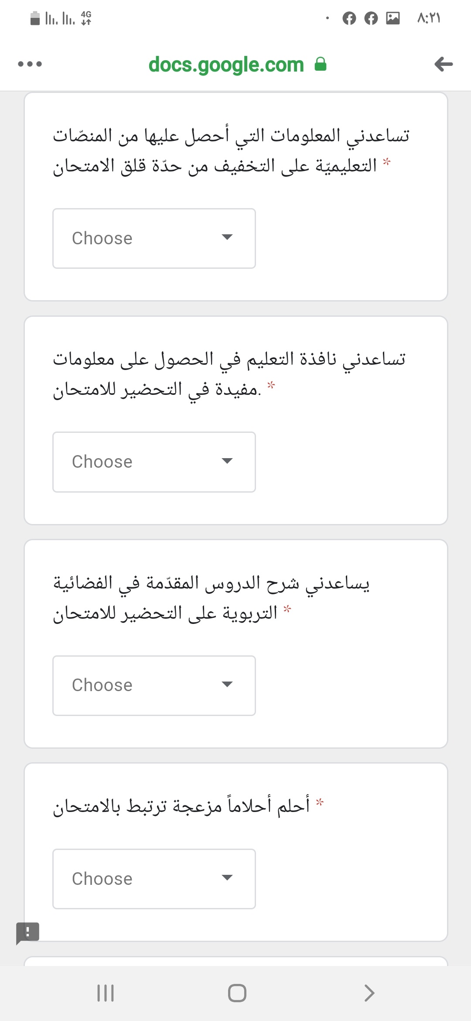This screenshot has width=471, height=1021.
Task: Tap the Android home button
Action: (237, 993)
